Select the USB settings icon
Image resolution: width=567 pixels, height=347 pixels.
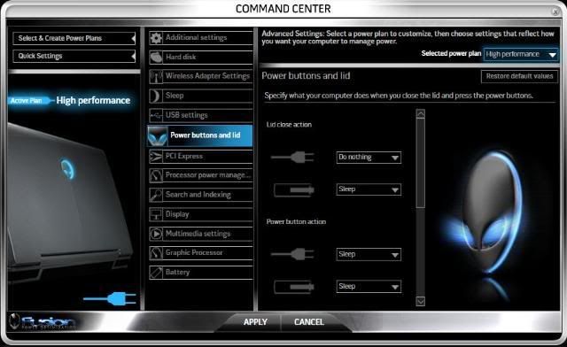[156, 116]
